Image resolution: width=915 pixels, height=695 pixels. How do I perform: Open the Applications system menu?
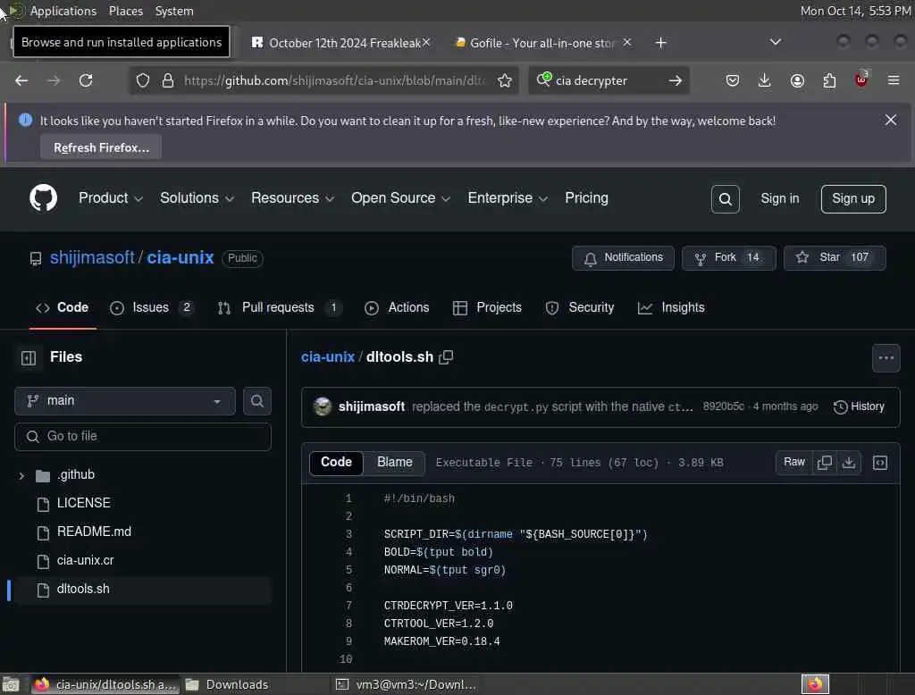click(63, 11)
